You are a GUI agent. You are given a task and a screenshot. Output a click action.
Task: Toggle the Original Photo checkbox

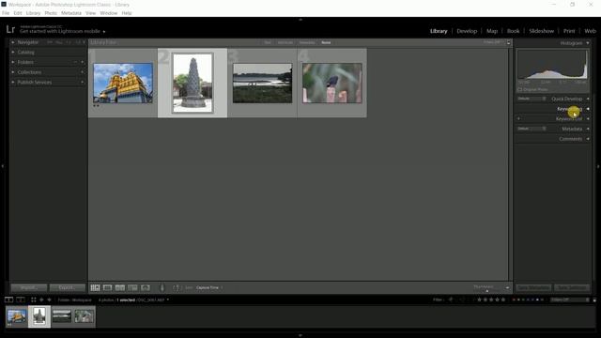[520, 90]
